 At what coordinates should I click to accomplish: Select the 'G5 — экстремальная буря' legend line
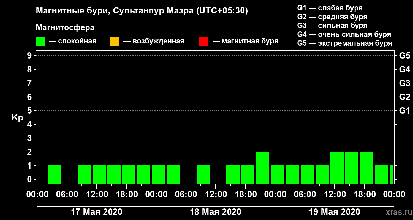point(345,43)
